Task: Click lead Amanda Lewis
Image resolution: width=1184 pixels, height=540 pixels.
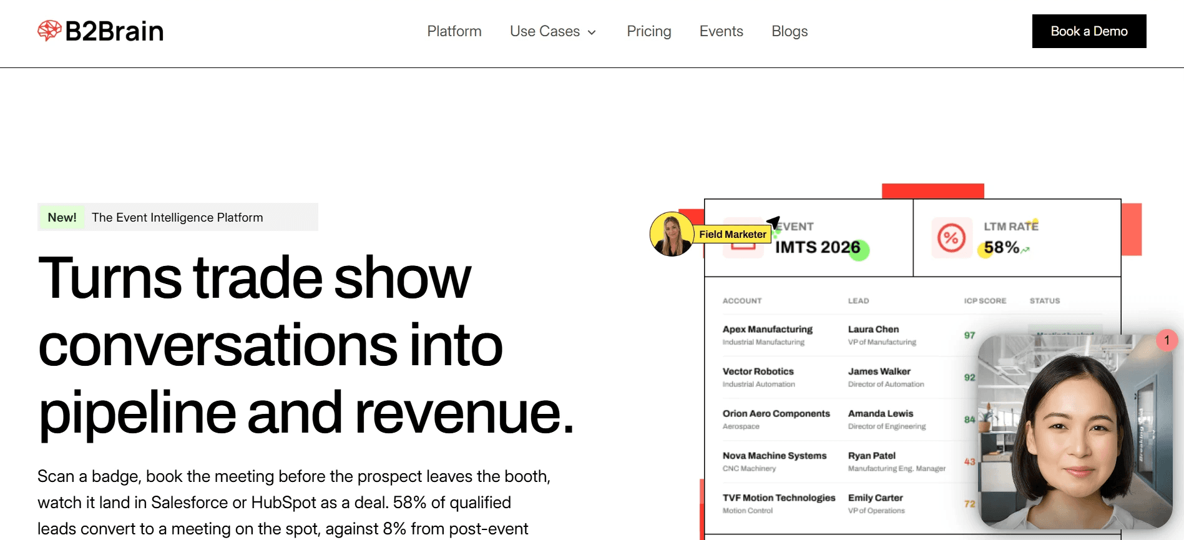Action: (x=881, y=413)
